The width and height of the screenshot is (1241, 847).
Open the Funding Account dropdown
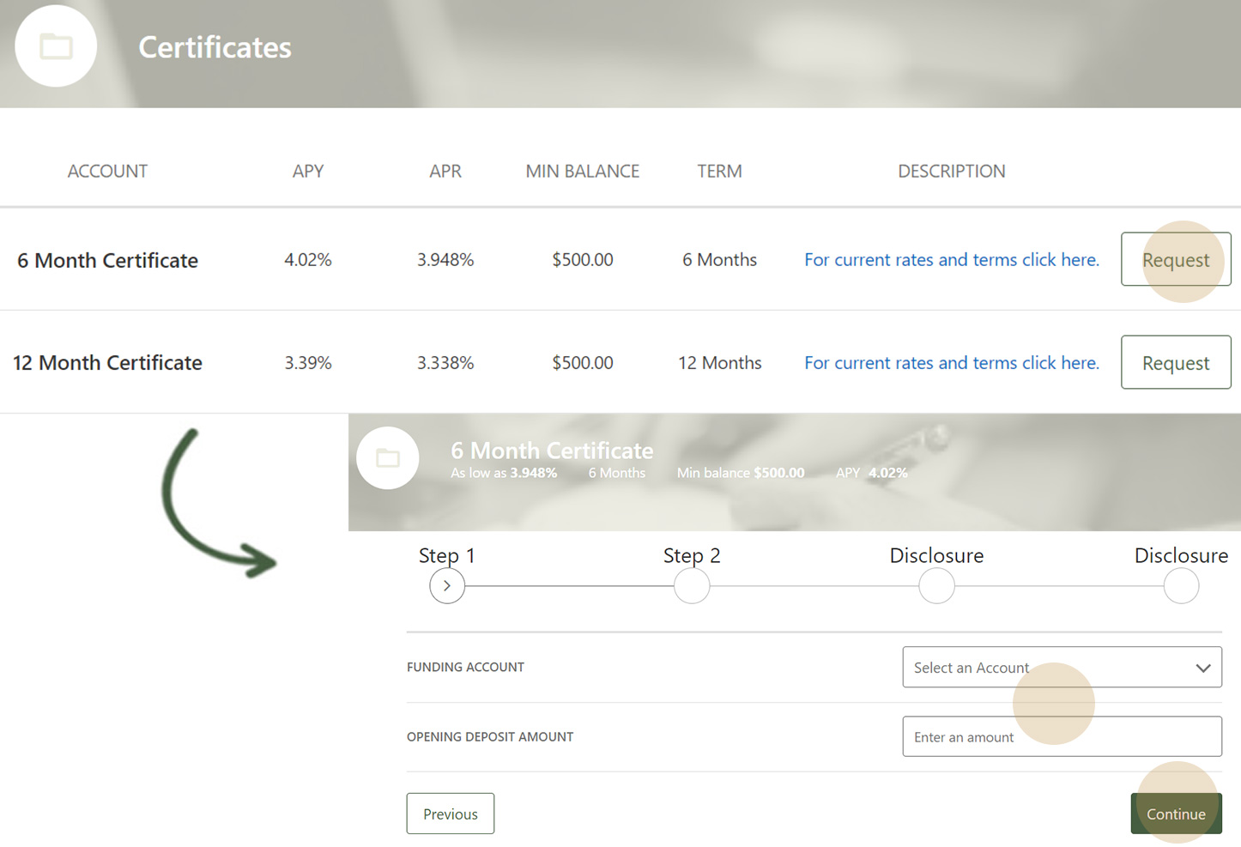(1062, 667)
